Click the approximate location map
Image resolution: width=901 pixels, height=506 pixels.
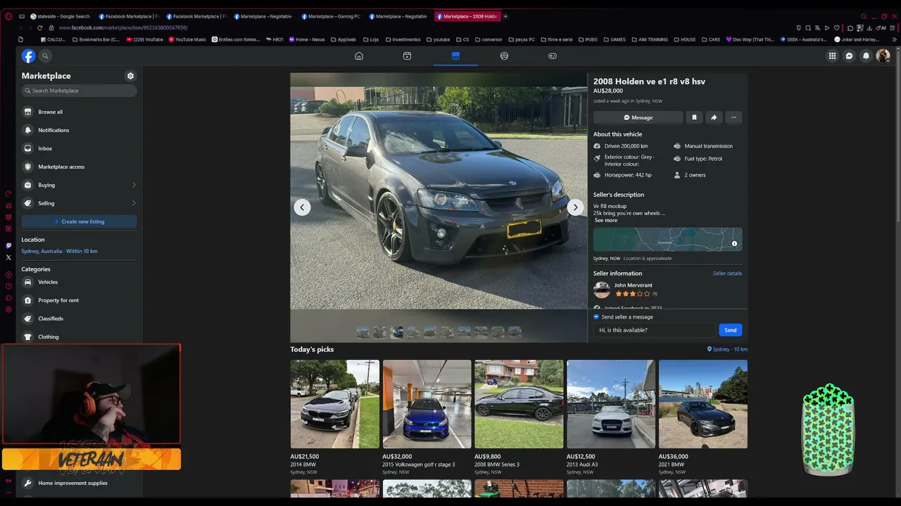(667, 239)
